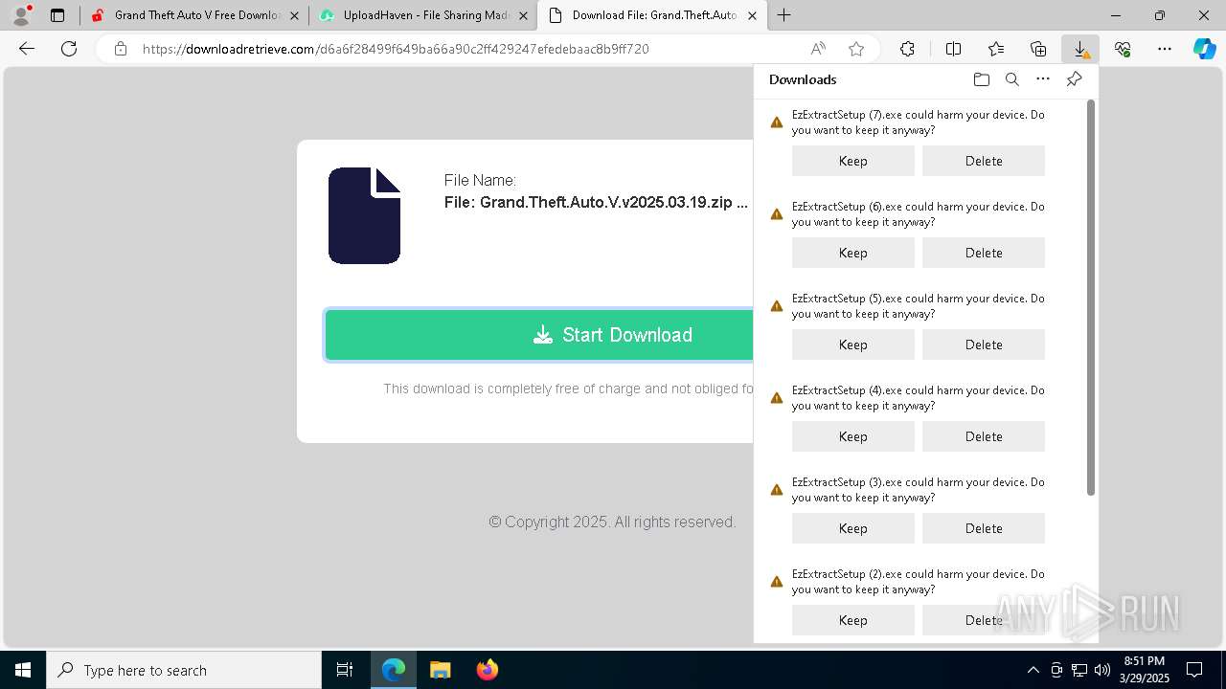Viewport: 1226px width, 689px height.
Task: Toggle the Downloads toolbar button
Action: coord(1080,49)
